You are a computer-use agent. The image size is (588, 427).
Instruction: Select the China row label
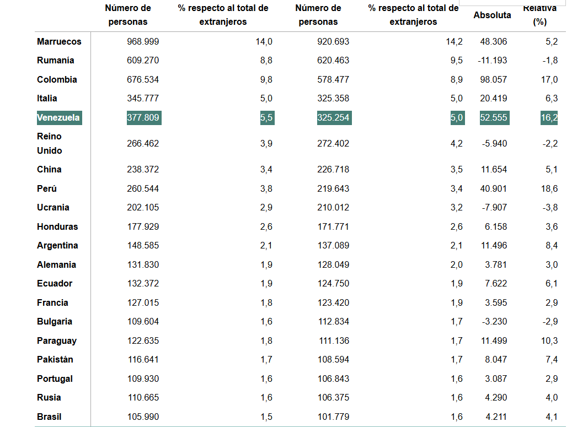(49, 170)
